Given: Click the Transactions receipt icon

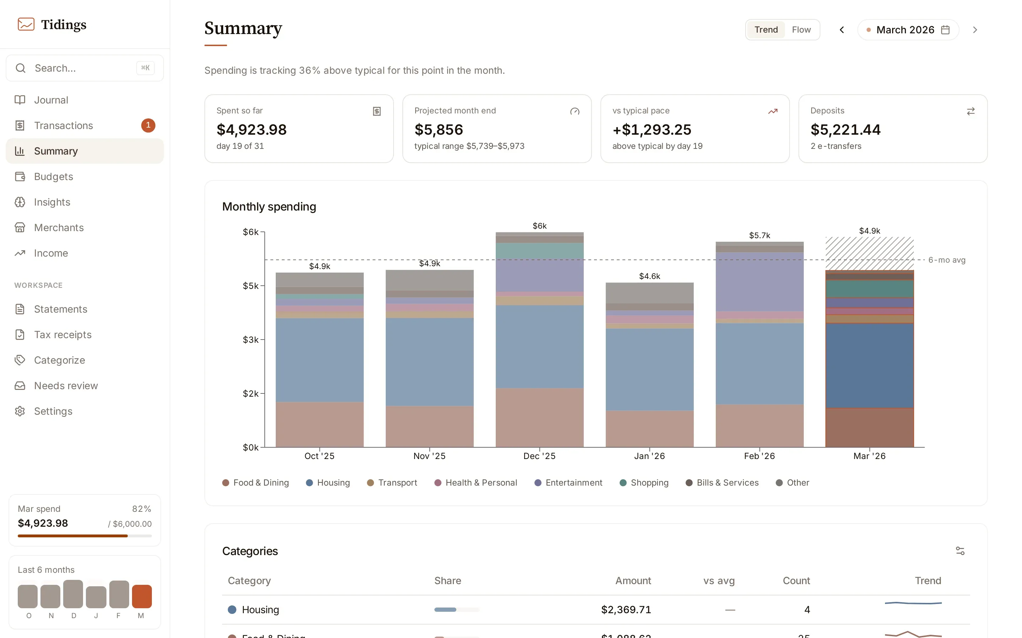Looking at the screenshot, I should click(20, 125).
